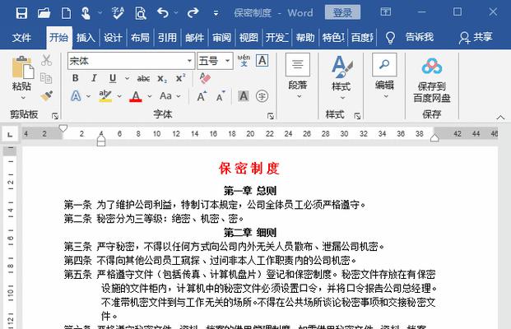Toggle character shading icon
Screen dimensions: 511x329
244,96
